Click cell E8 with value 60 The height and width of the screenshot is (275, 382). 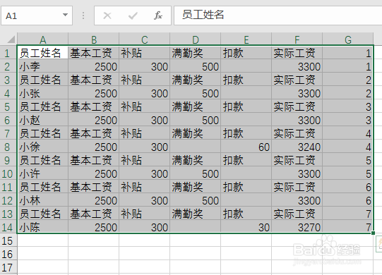coord(246,147)
